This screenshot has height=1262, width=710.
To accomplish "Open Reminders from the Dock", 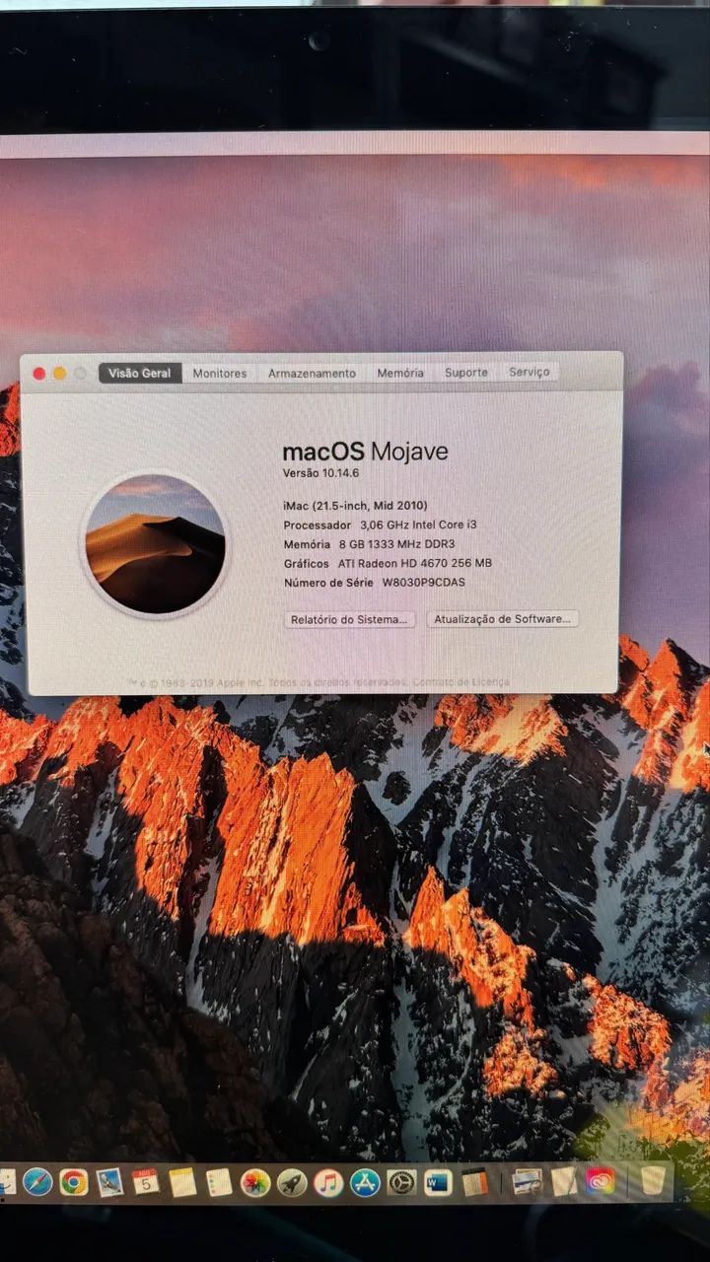I will click(x=219, y=1181).
